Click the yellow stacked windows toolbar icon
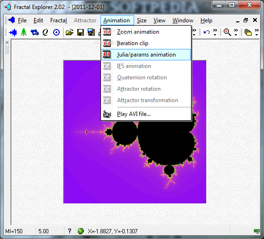Viewport: 264px width, 239px height. pos(248,32)
